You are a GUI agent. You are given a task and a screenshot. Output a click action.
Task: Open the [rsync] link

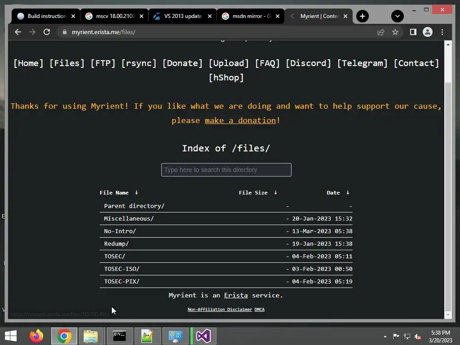point(139,63)
